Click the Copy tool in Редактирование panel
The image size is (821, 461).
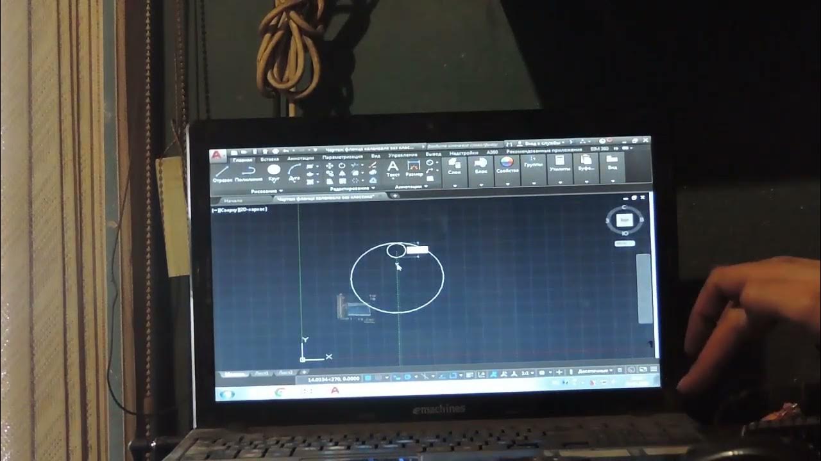(329, 173)
